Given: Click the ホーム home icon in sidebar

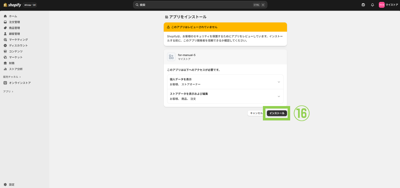Looking at the screenshot, I should (5, 16).
